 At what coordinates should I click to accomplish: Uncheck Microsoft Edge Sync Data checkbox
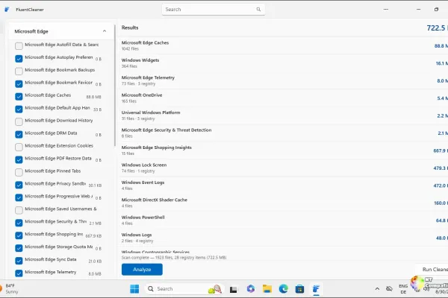19,261
